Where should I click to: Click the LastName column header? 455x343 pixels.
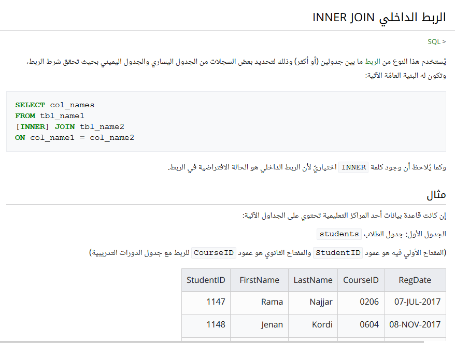313,280
